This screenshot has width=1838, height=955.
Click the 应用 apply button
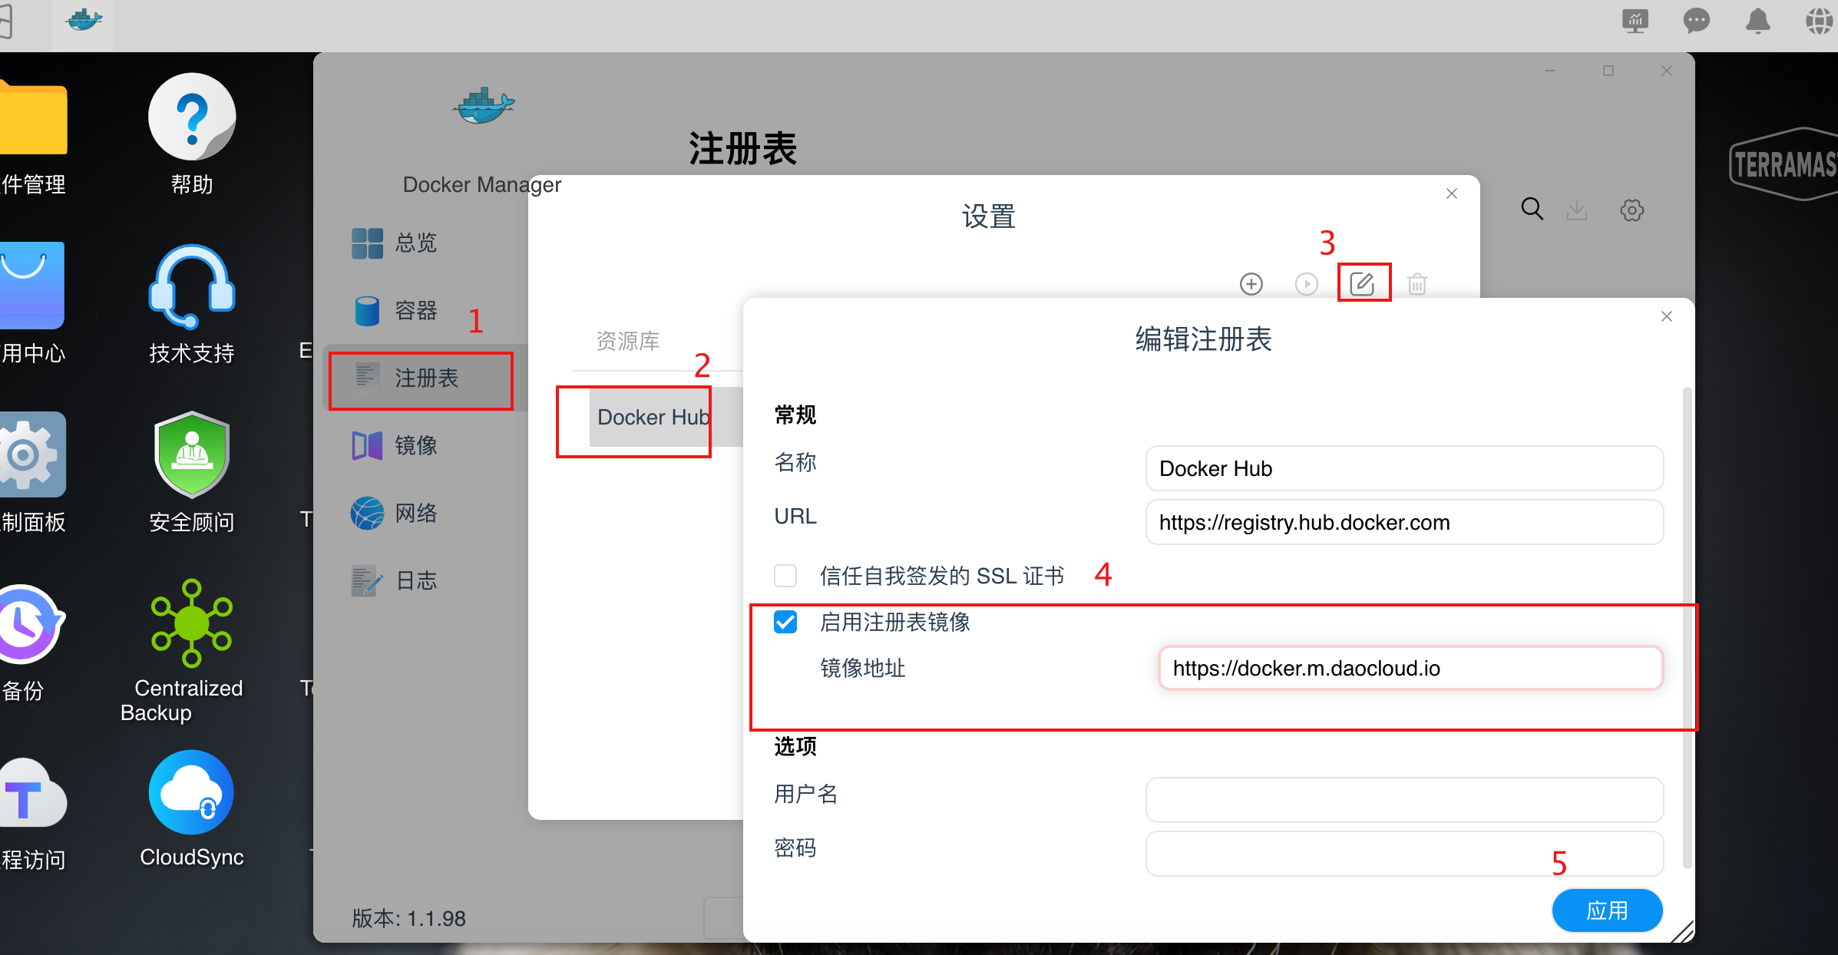click(x=1607, y=910)
